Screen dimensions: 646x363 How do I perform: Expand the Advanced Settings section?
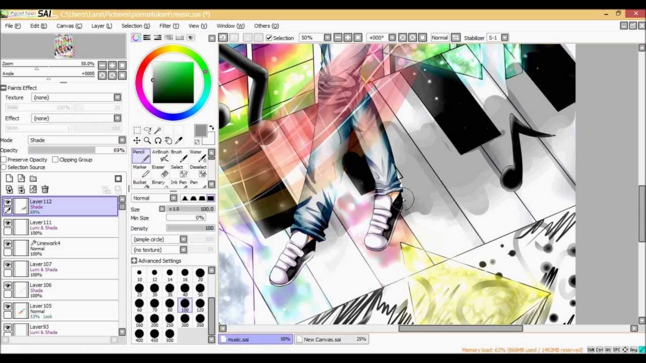point(134,261)
